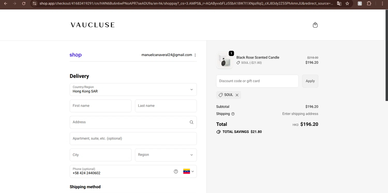Open account options next to email

(x=195, y=55)
